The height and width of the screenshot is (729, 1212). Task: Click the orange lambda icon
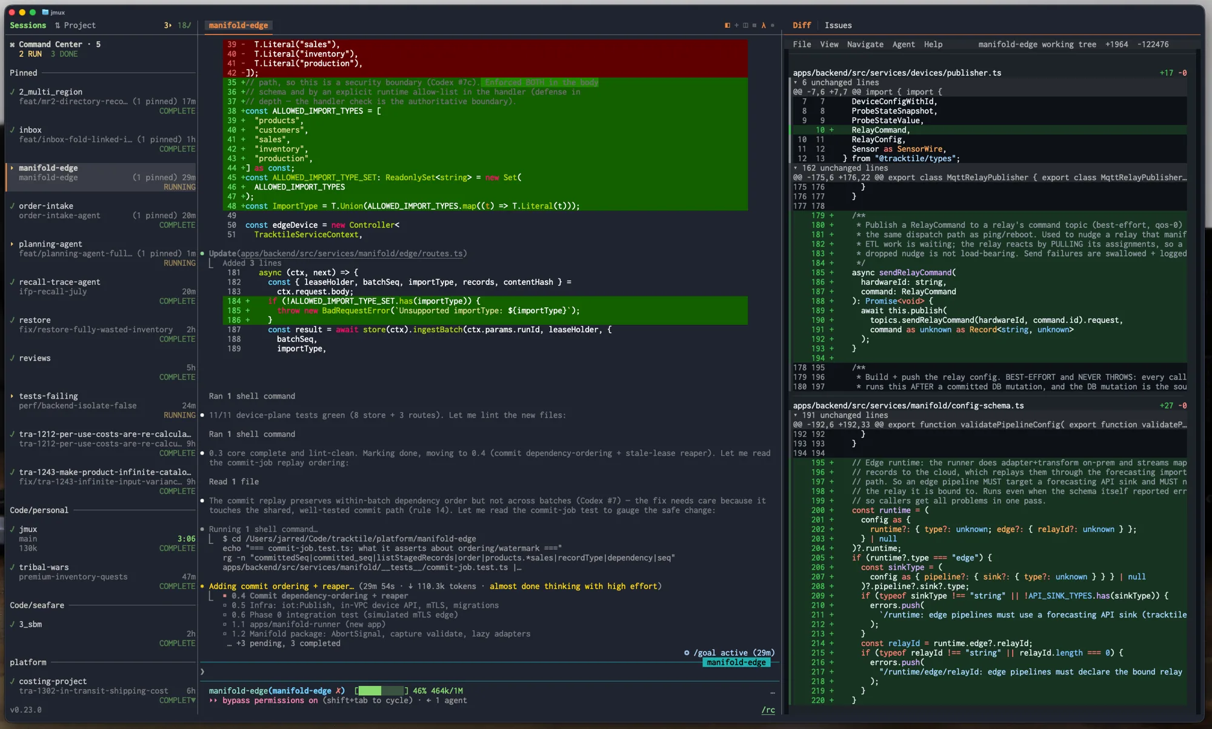pos(764,25)
